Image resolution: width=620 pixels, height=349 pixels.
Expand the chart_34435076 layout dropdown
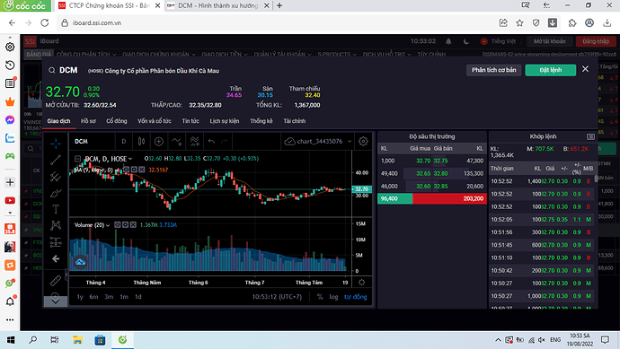[x=350, y=142]
